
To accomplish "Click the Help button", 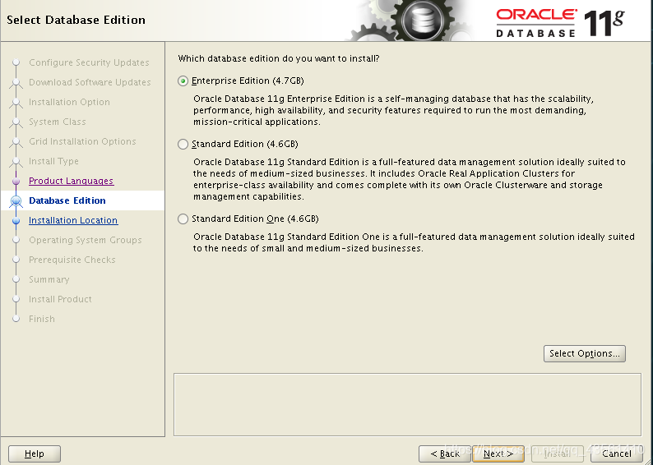I will (35, 453).
